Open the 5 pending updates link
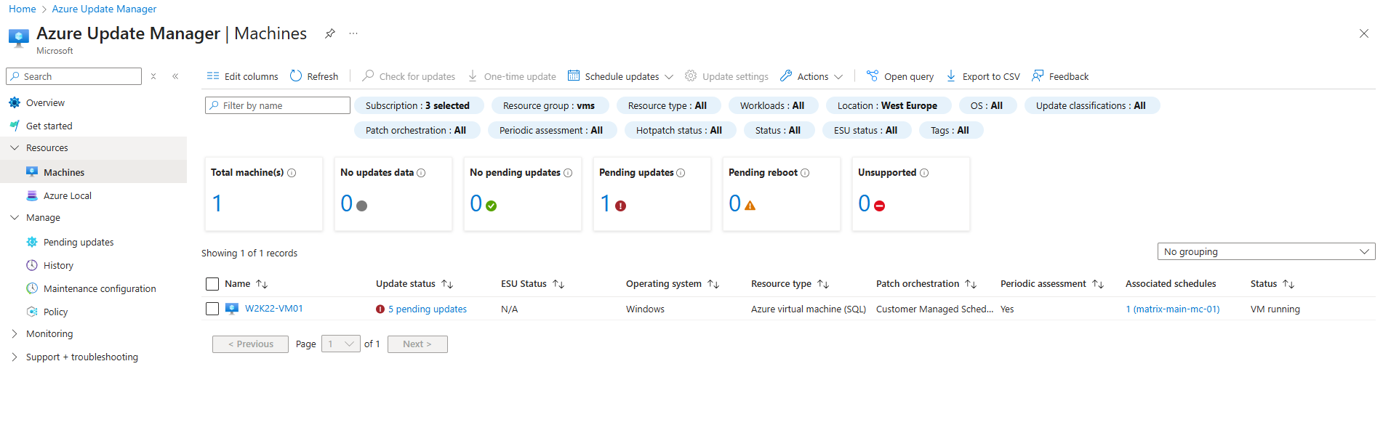 click(428, 309)
